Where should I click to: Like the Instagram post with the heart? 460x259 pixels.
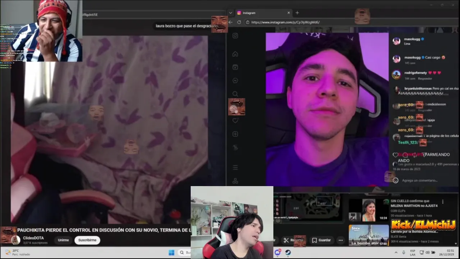pyautogui.click(x=395, y=155)
